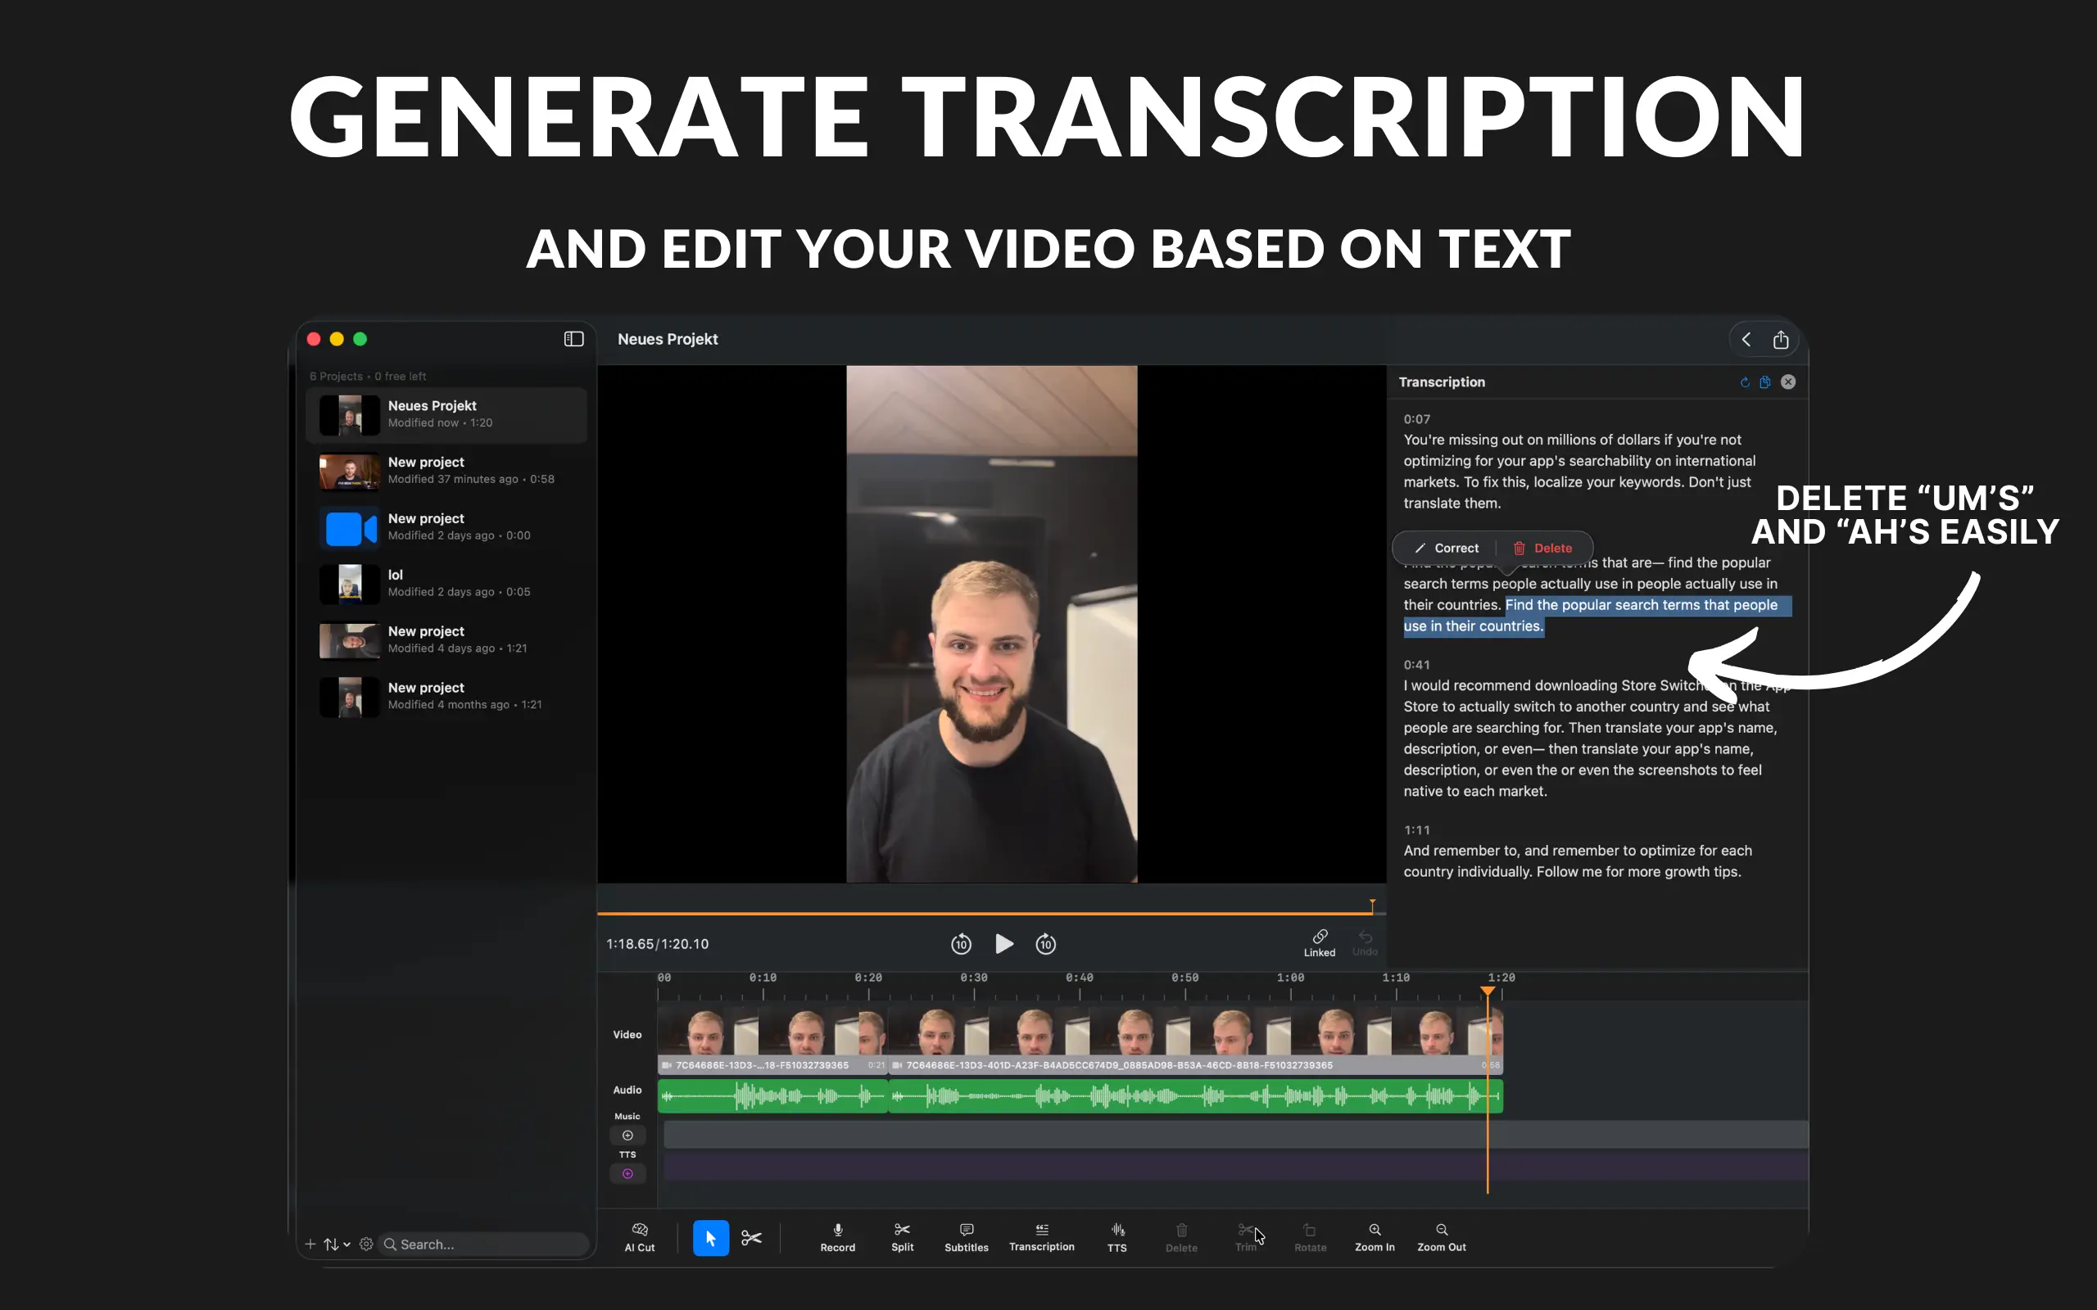Open the Transcription panel from the toolbar
Image resolution: width=2097 pixels, height=1310 pixels.
1042,1236
